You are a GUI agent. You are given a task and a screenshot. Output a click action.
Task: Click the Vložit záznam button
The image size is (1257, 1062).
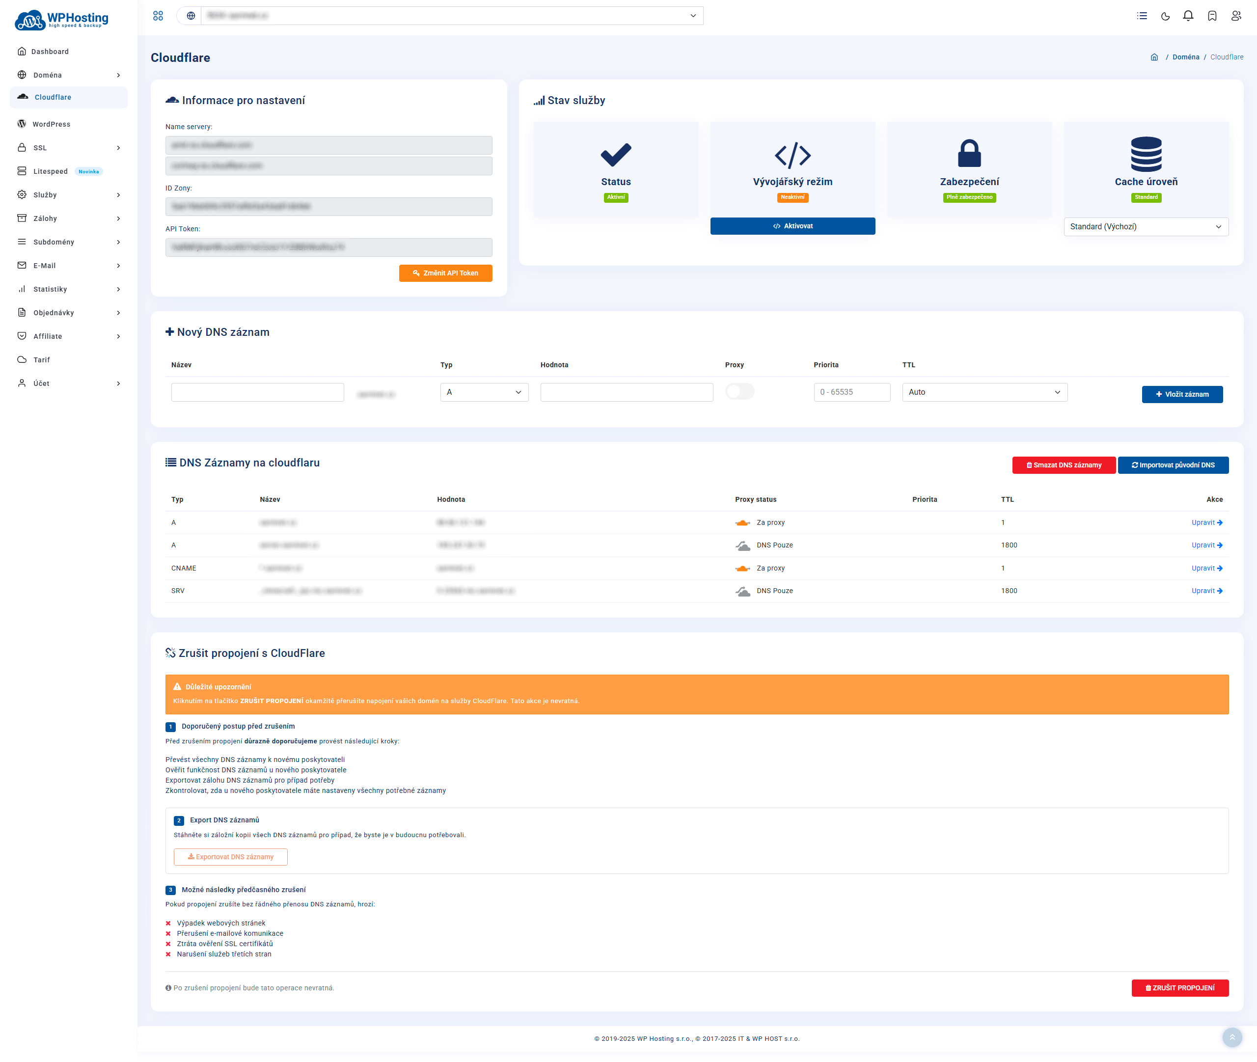[x=1182, y=394]
